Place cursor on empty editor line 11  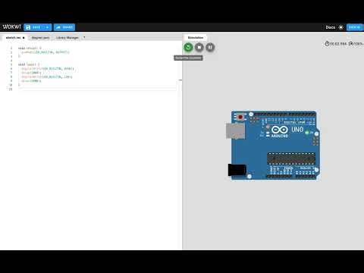coord(97,89)
